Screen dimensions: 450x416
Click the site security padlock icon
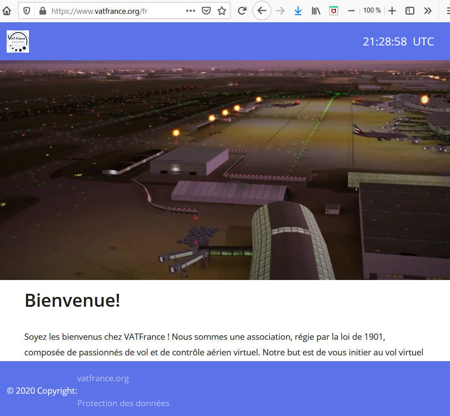pos(42,11)
